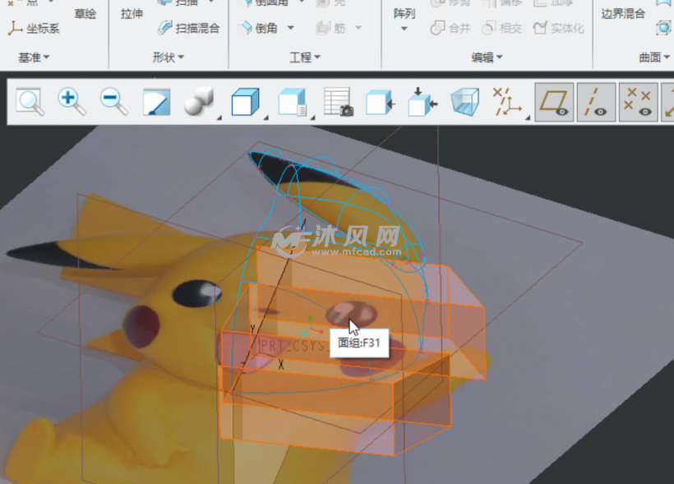Screen dimensions: 674x484
Task: Click the Zoom In icon
Action: pos(72,102)
